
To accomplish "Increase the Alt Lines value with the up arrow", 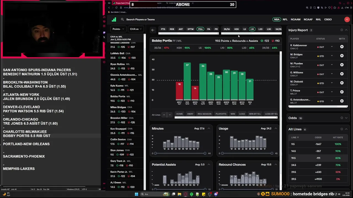I will pos(164,115).
